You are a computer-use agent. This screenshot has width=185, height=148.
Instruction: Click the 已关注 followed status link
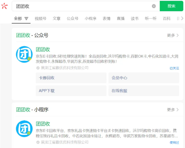(174, 68)
